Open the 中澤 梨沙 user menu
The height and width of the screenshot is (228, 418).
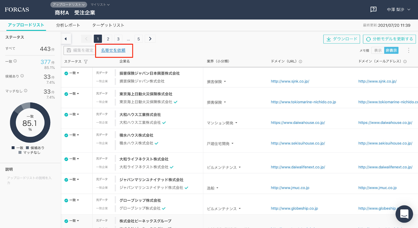point(398,9)
